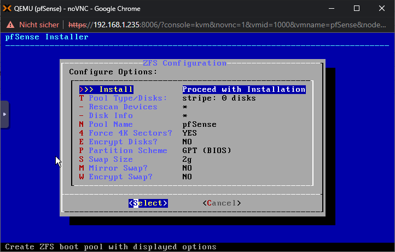Click the 'GPT (BIOS)' value
395x252 pixels.
(x=207, y=150)
